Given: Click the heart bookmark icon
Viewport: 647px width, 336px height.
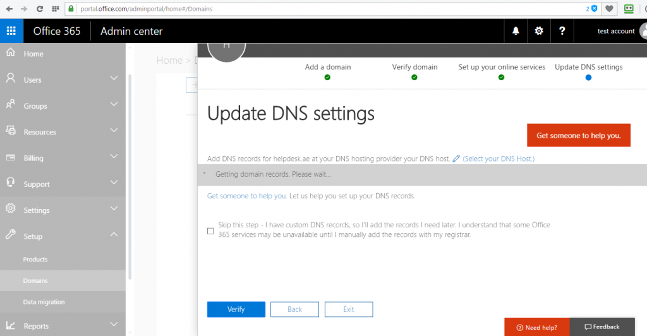Looking at the screenshot, I should tap(609, 9).
